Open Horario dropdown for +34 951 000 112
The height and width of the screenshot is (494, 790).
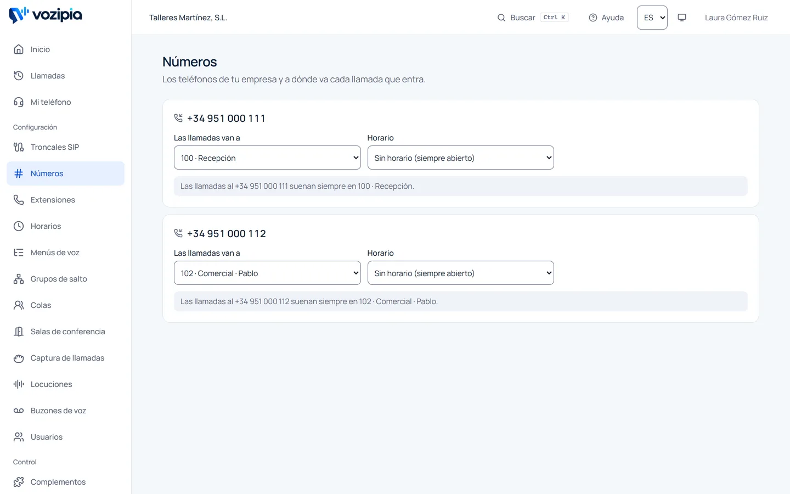[461, 273]
